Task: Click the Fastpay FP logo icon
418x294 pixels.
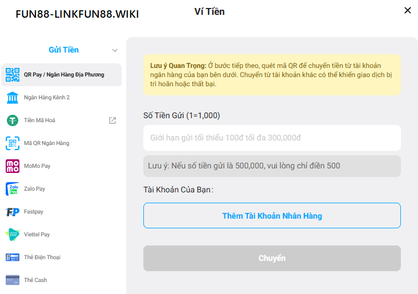Action: coord(13,212)
